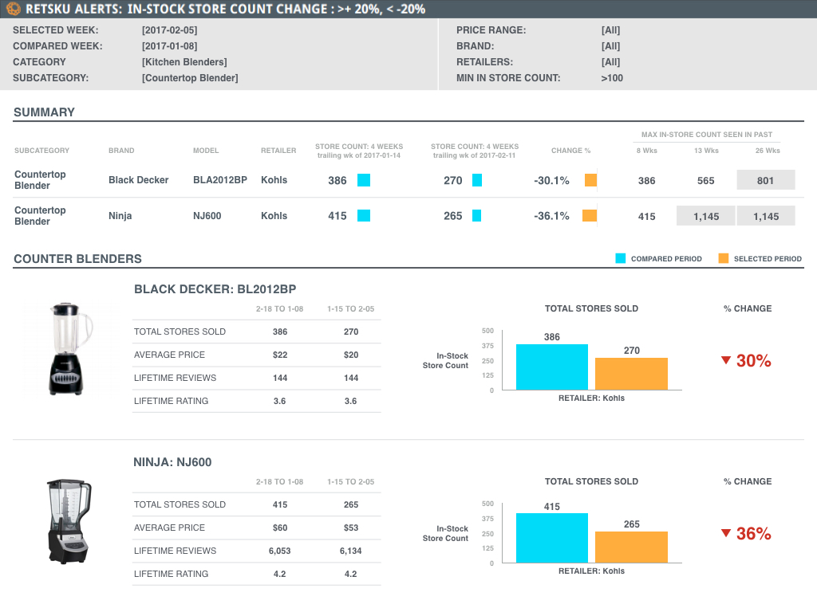The image size is (817, 612).
Task: Click the $53 average price for Ninja
Action: click(x=351, y=528)
